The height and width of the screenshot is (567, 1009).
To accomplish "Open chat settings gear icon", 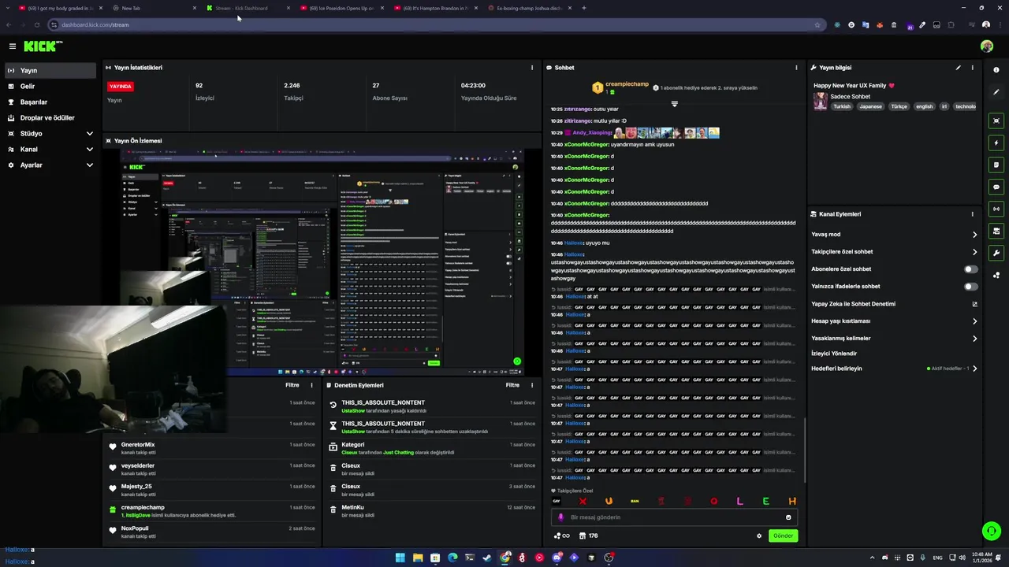I will click(x=759, y=535).
